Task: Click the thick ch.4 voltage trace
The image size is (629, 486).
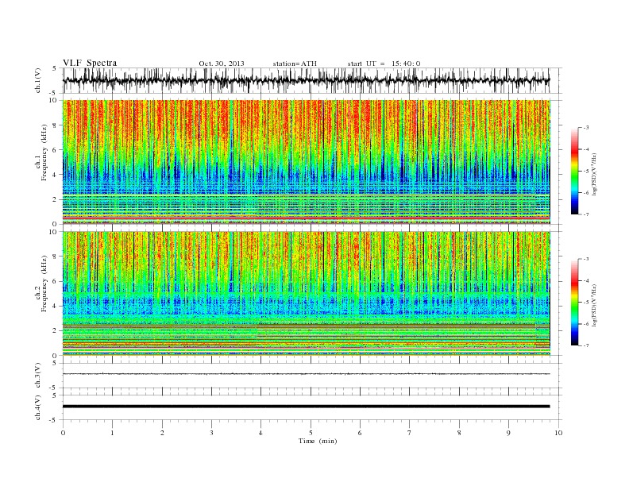Action: click(x=307, y=407)
